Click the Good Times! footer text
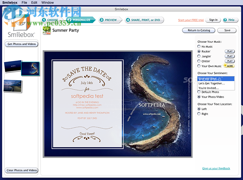The height and width of the screenshot is (180, 243). point(87,133)
